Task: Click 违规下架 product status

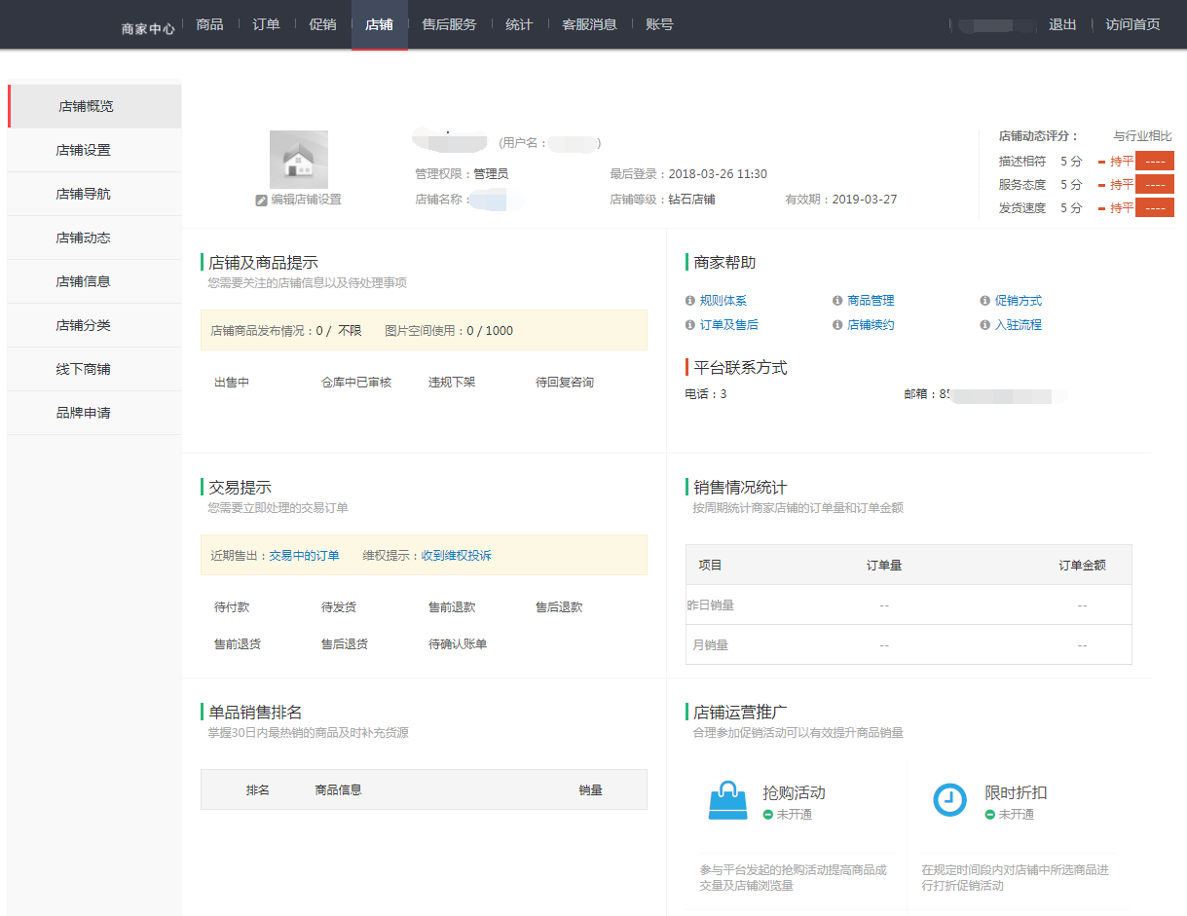Action: [x=452, y=383]
